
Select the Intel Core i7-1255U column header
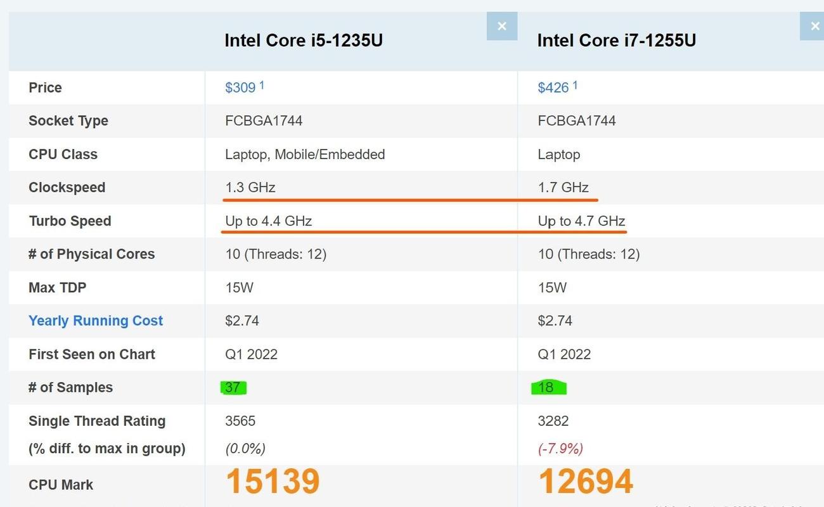617,40
